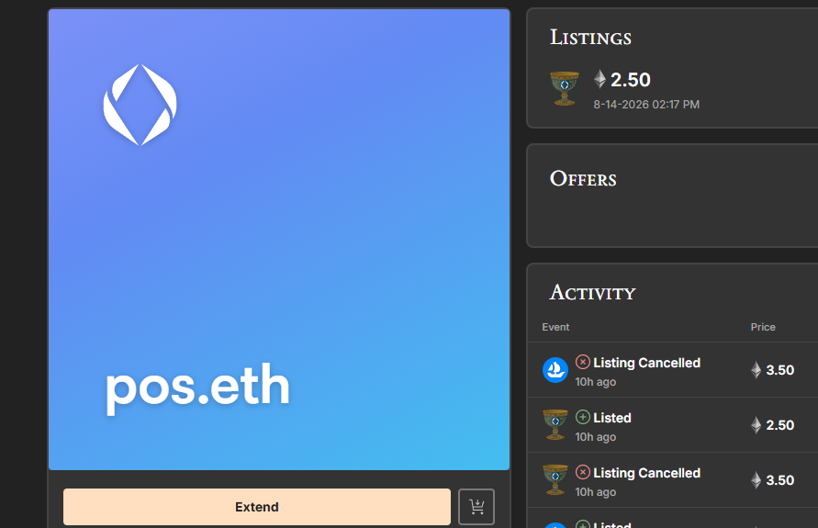Click the Offers heading

(x=583, y=178)
